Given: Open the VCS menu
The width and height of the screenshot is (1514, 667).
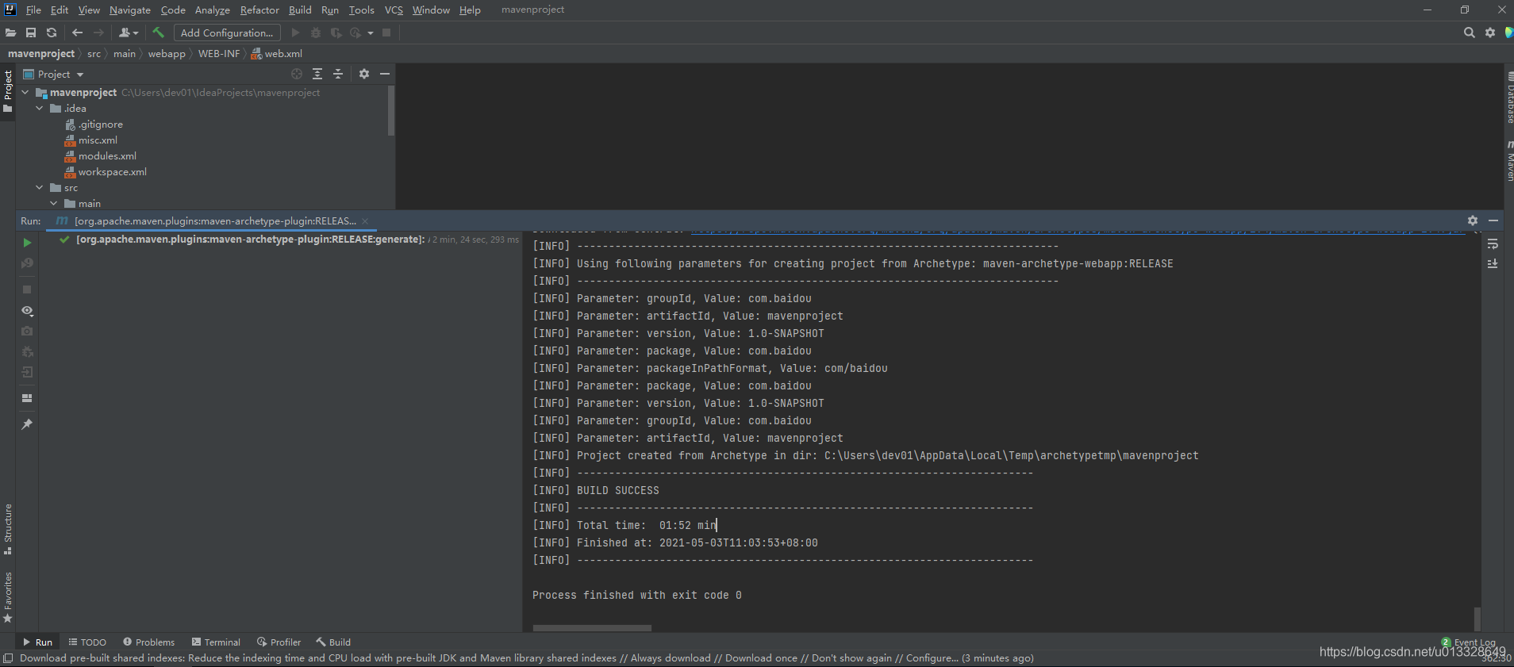Looking at the screenshot, I should click(x=394, y=10).
